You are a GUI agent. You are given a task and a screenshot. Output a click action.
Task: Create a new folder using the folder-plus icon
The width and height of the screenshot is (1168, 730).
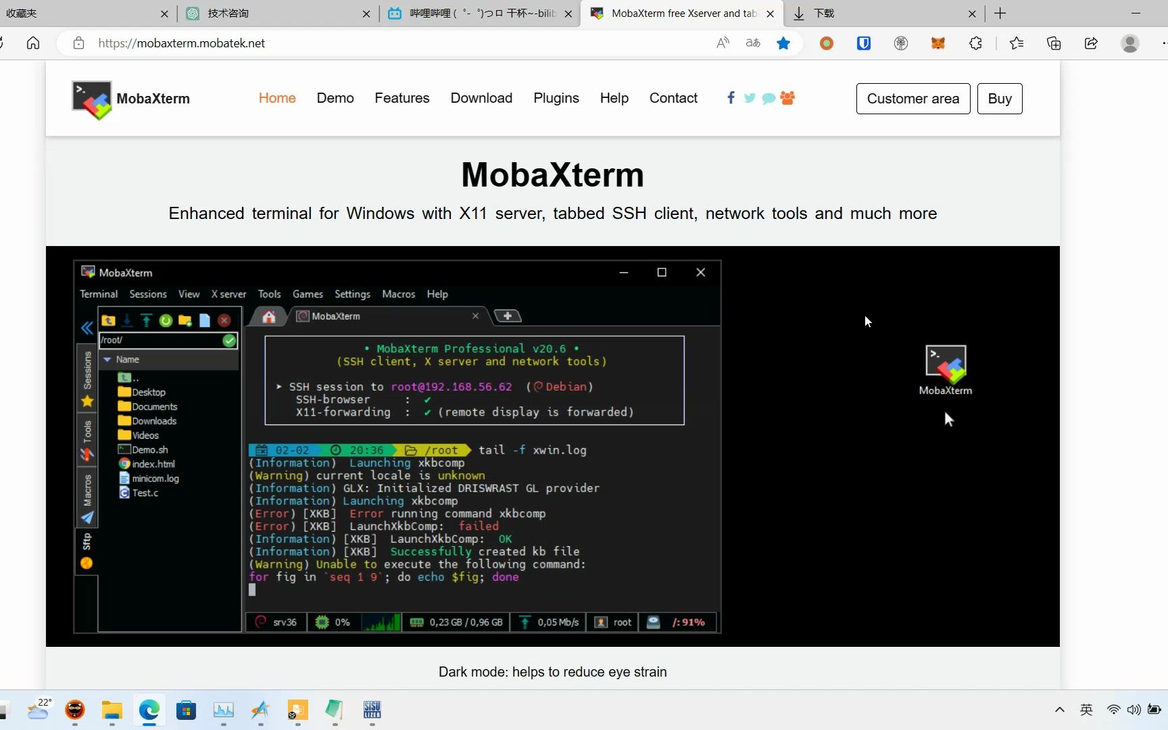185,320
